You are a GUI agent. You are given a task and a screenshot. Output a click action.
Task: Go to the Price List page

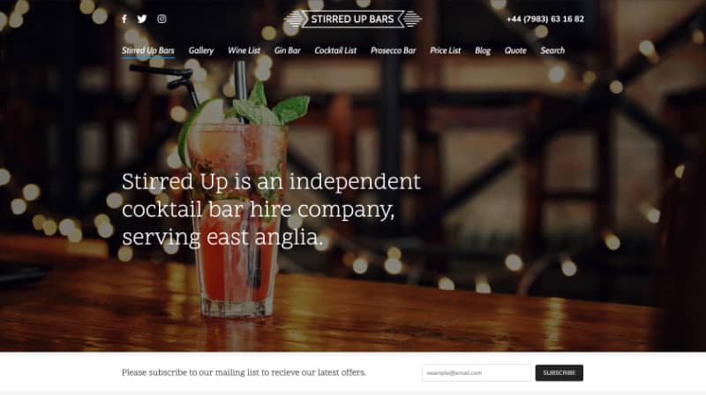click(446, 50)
